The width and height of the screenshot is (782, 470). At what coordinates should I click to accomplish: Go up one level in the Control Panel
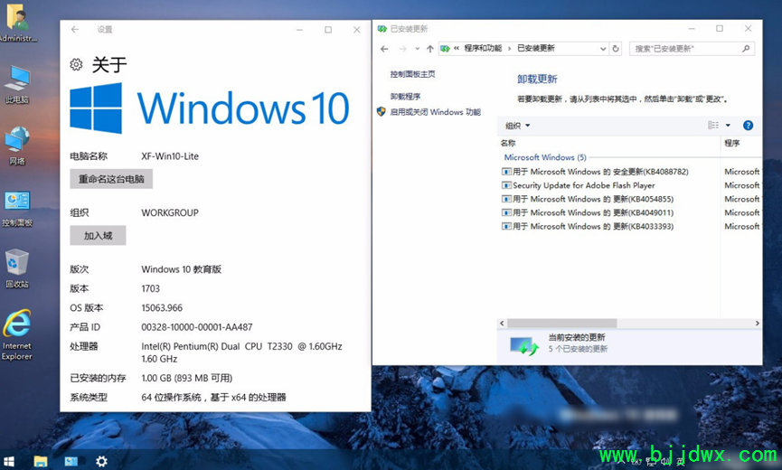tap(430, 48)
